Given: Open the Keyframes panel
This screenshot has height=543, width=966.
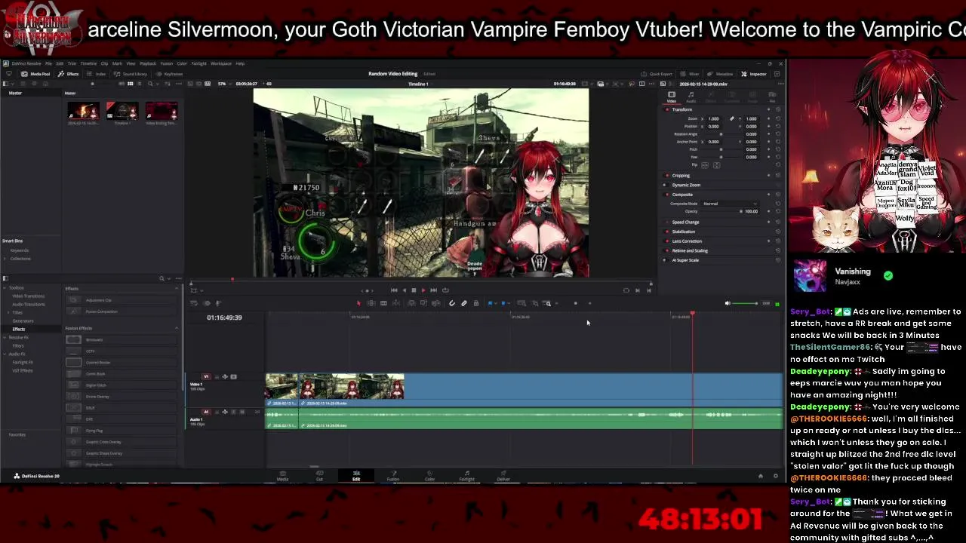Looking at the screenshot, I should coord(168,74).
